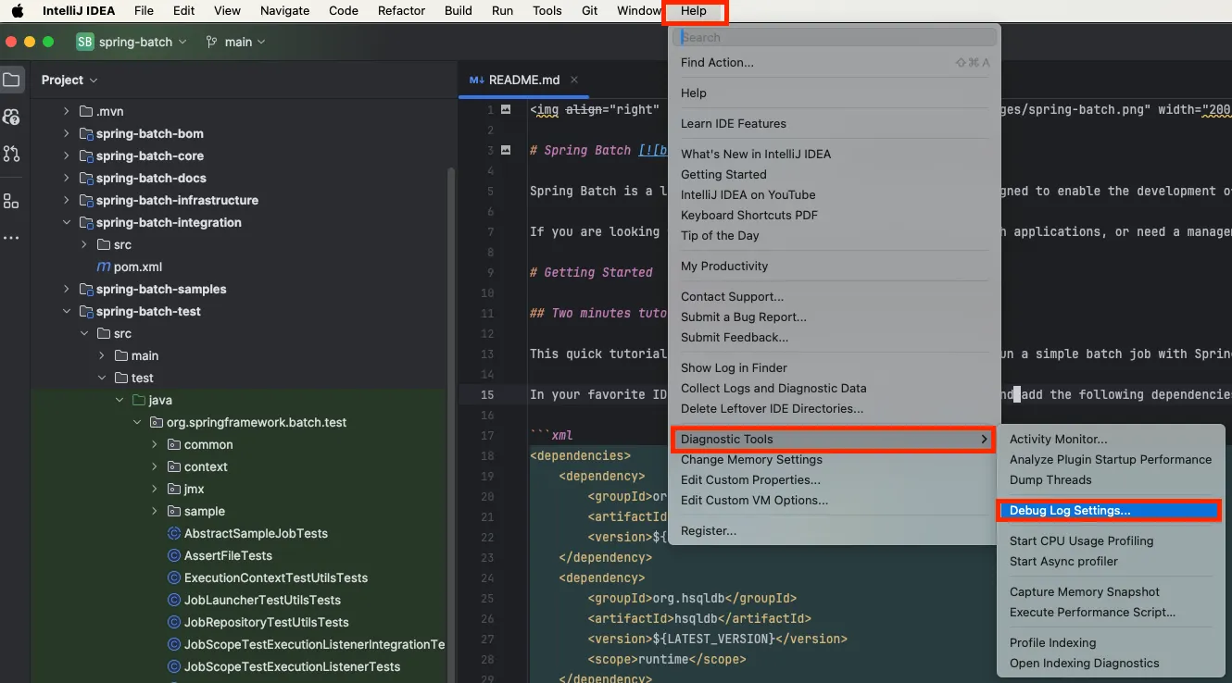Click the Pull Requests icon in left sidebar
The height and width of the screenshot is (683, 1232).
coord(11,154)
